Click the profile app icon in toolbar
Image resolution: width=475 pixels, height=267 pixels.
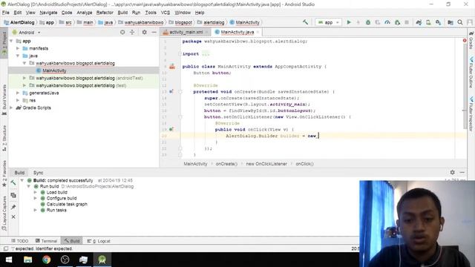pos(387,22)
